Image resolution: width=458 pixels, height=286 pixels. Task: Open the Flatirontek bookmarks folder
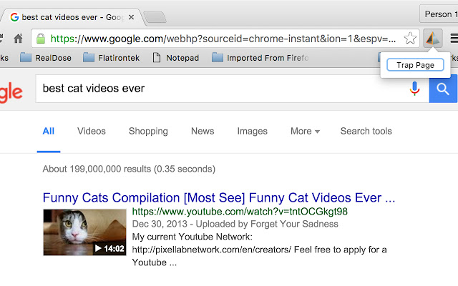pyautogui.click(x=112, y=58)
